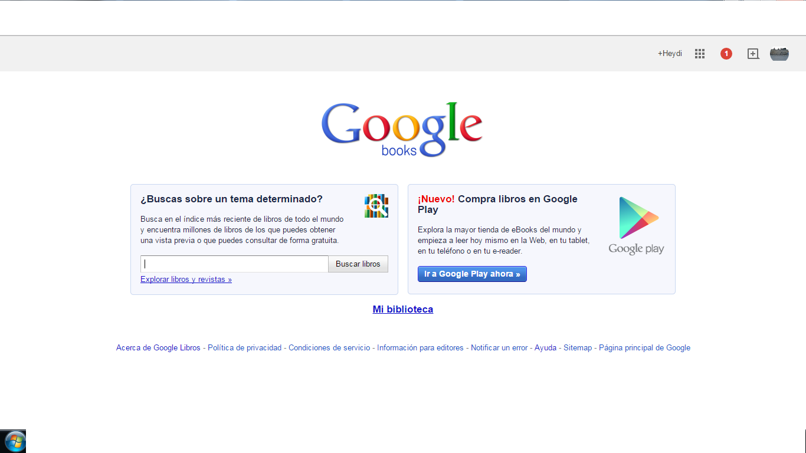Image resolution: width=806 pixels, height=453 pixels.
Task: Open Información para editores link
Action: [420, 348]
